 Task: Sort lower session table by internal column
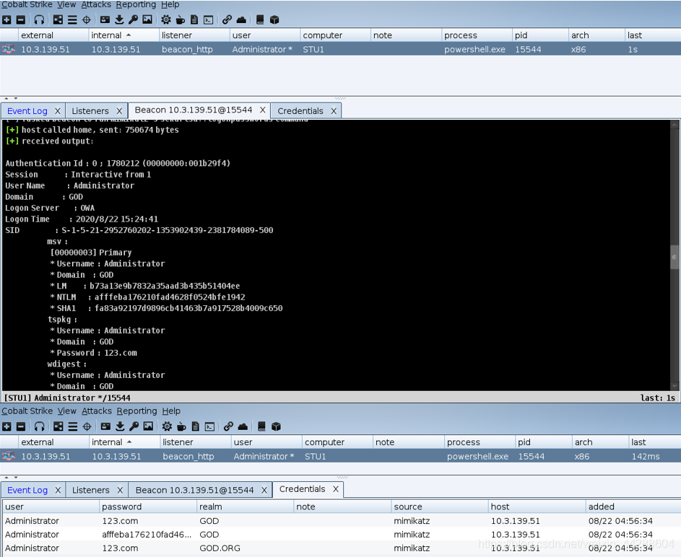pos(124,442)
